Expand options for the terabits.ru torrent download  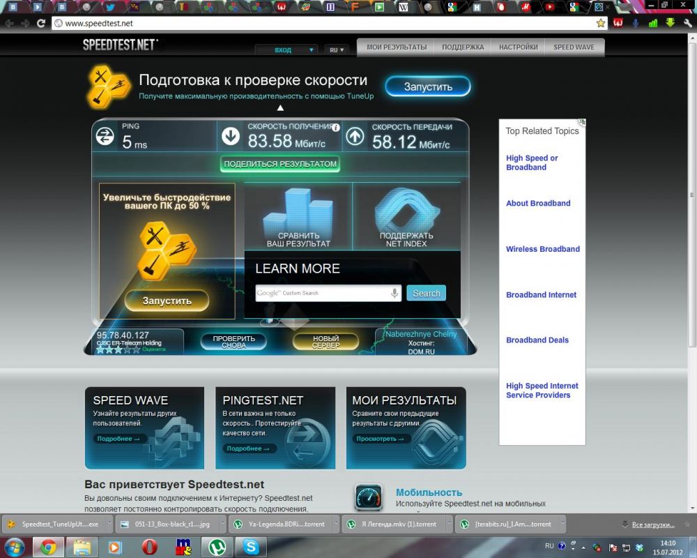click(x=562, y=524)
